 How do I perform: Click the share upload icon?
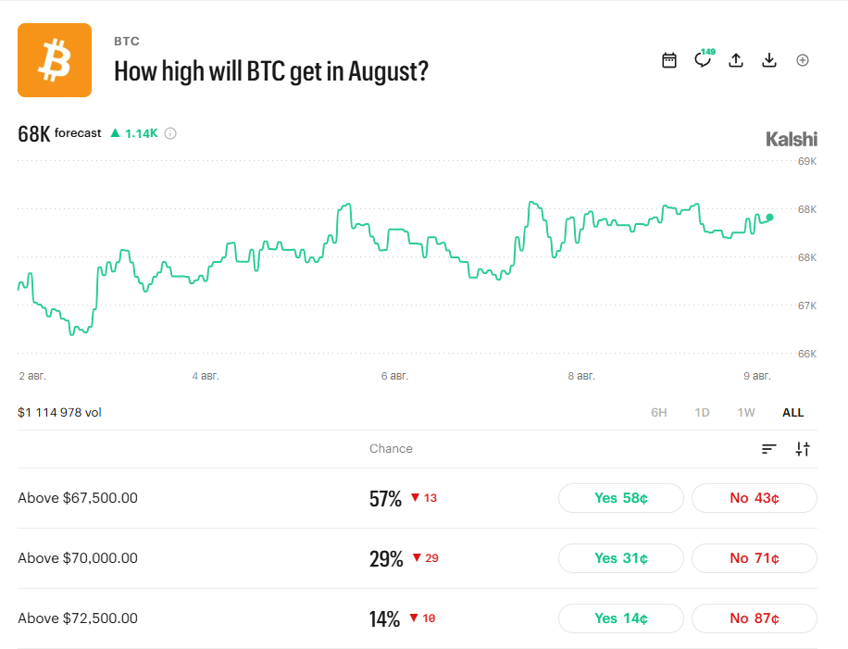pyautogui.click(x=735, y=60)
